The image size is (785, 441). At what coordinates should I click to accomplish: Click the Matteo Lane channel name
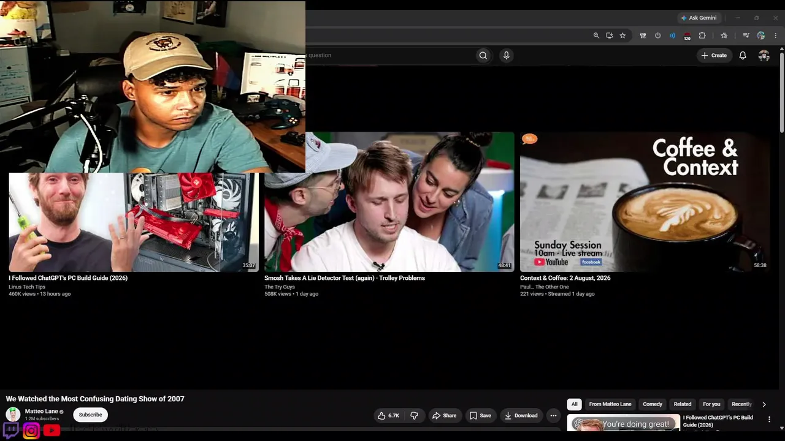(42, 412)
